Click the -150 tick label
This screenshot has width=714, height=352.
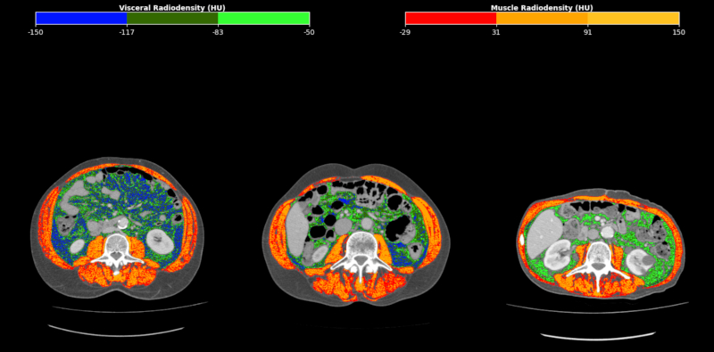36,32
